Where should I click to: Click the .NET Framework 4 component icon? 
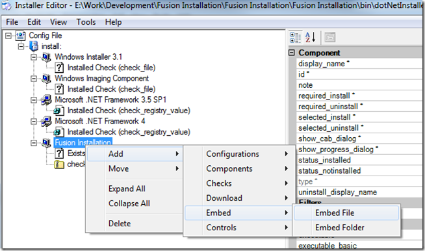[x=46, y=122]
